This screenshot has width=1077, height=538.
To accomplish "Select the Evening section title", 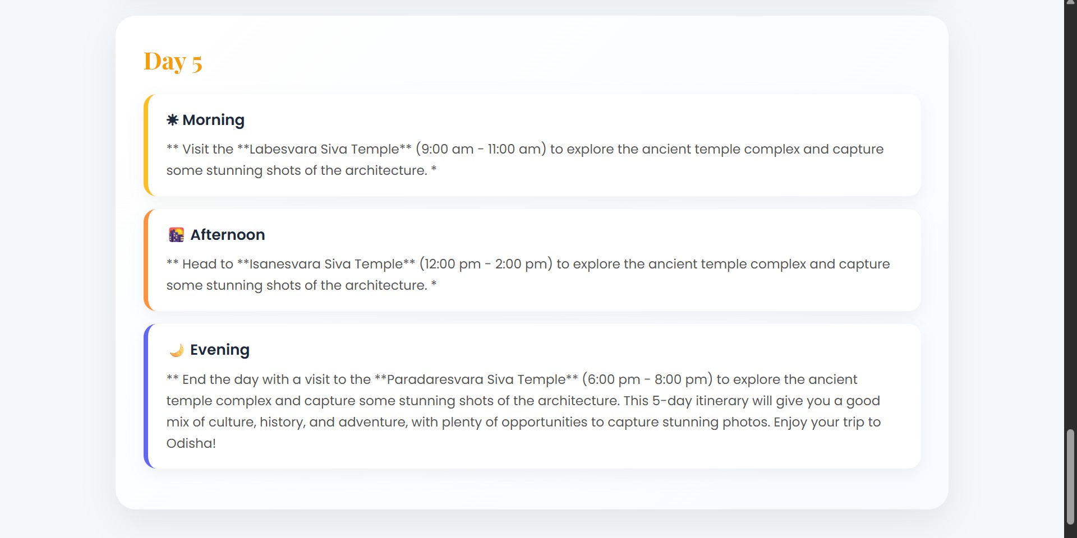I will pos(220,350).
